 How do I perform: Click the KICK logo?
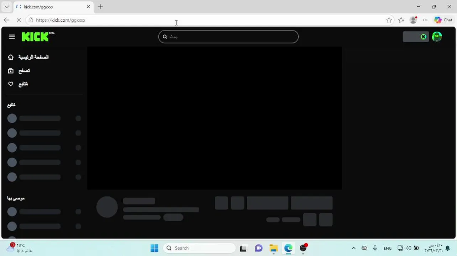coord(38,36)
